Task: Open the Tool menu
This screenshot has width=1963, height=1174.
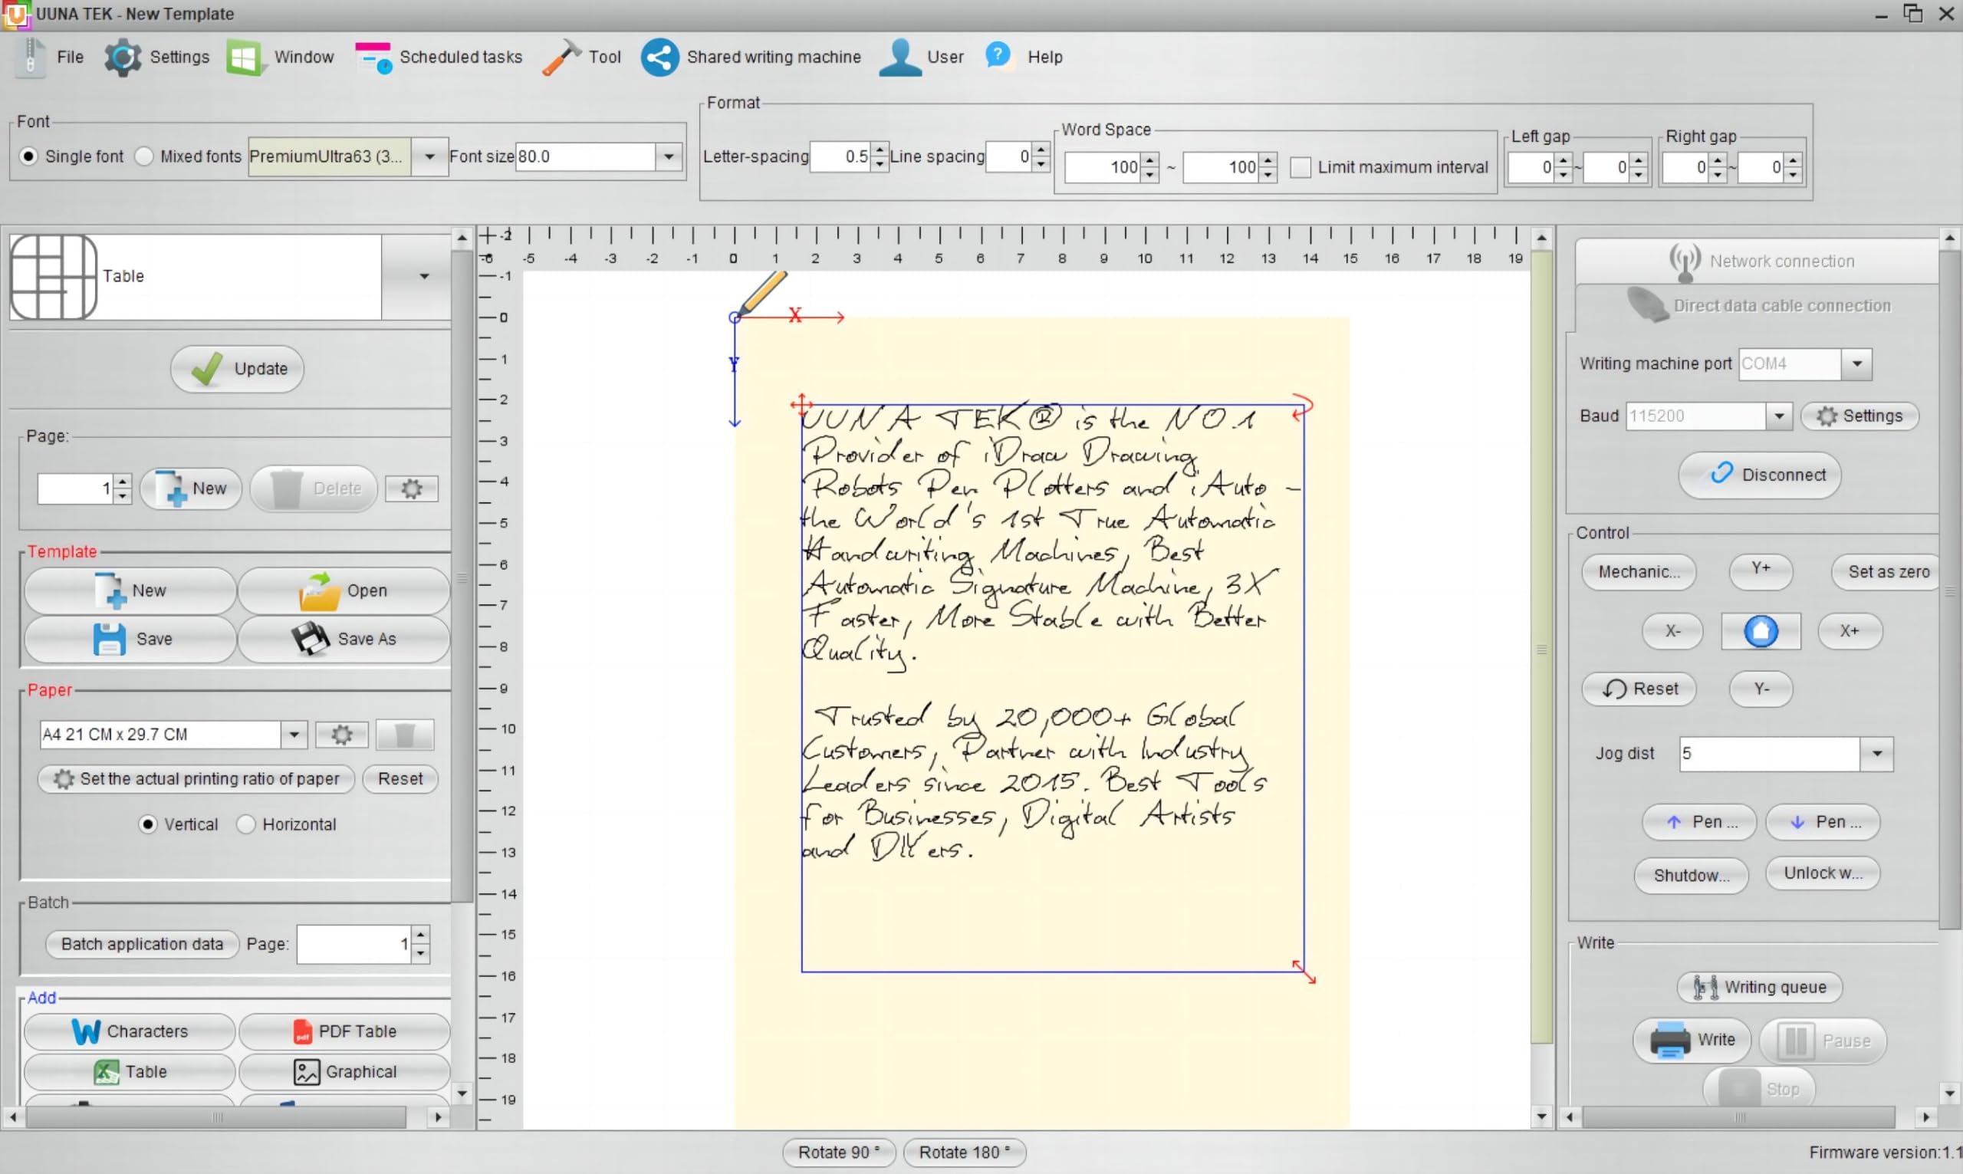Action: point(582,57)
